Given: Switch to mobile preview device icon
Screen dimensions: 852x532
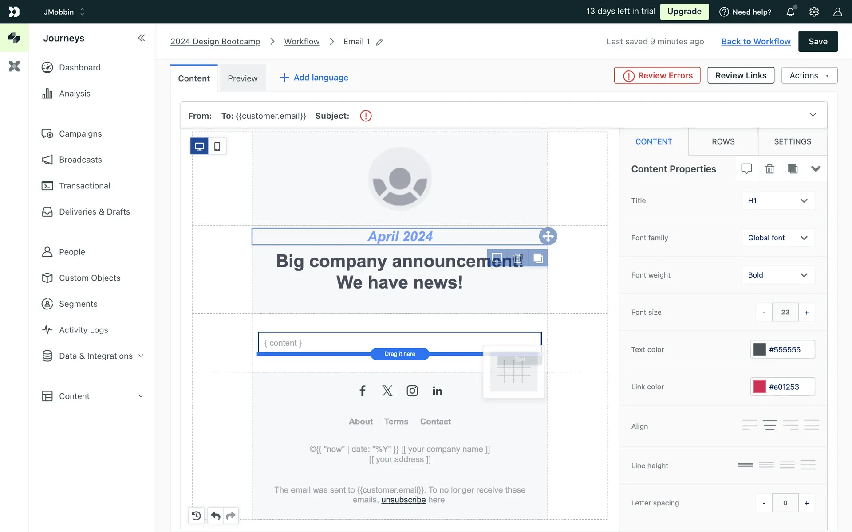Looking at the screenshot, I should coord(217,146).
